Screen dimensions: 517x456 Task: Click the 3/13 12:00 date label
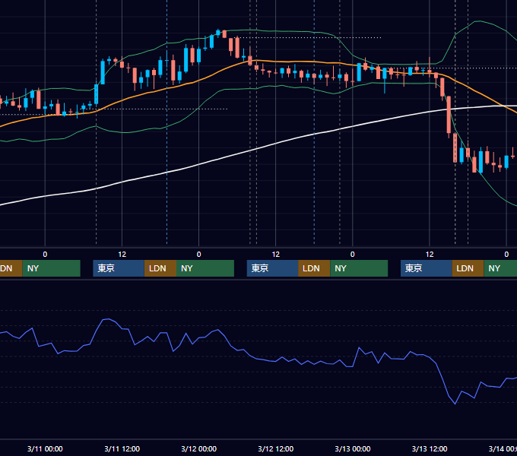430,448
